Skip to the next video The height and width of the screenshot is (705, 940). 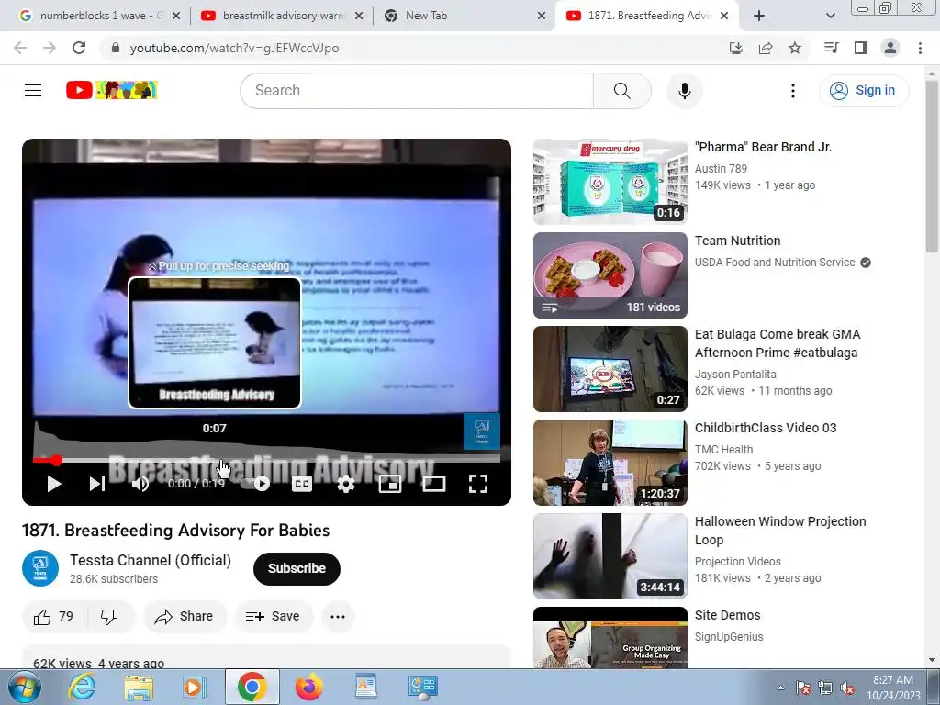(97, 483)
